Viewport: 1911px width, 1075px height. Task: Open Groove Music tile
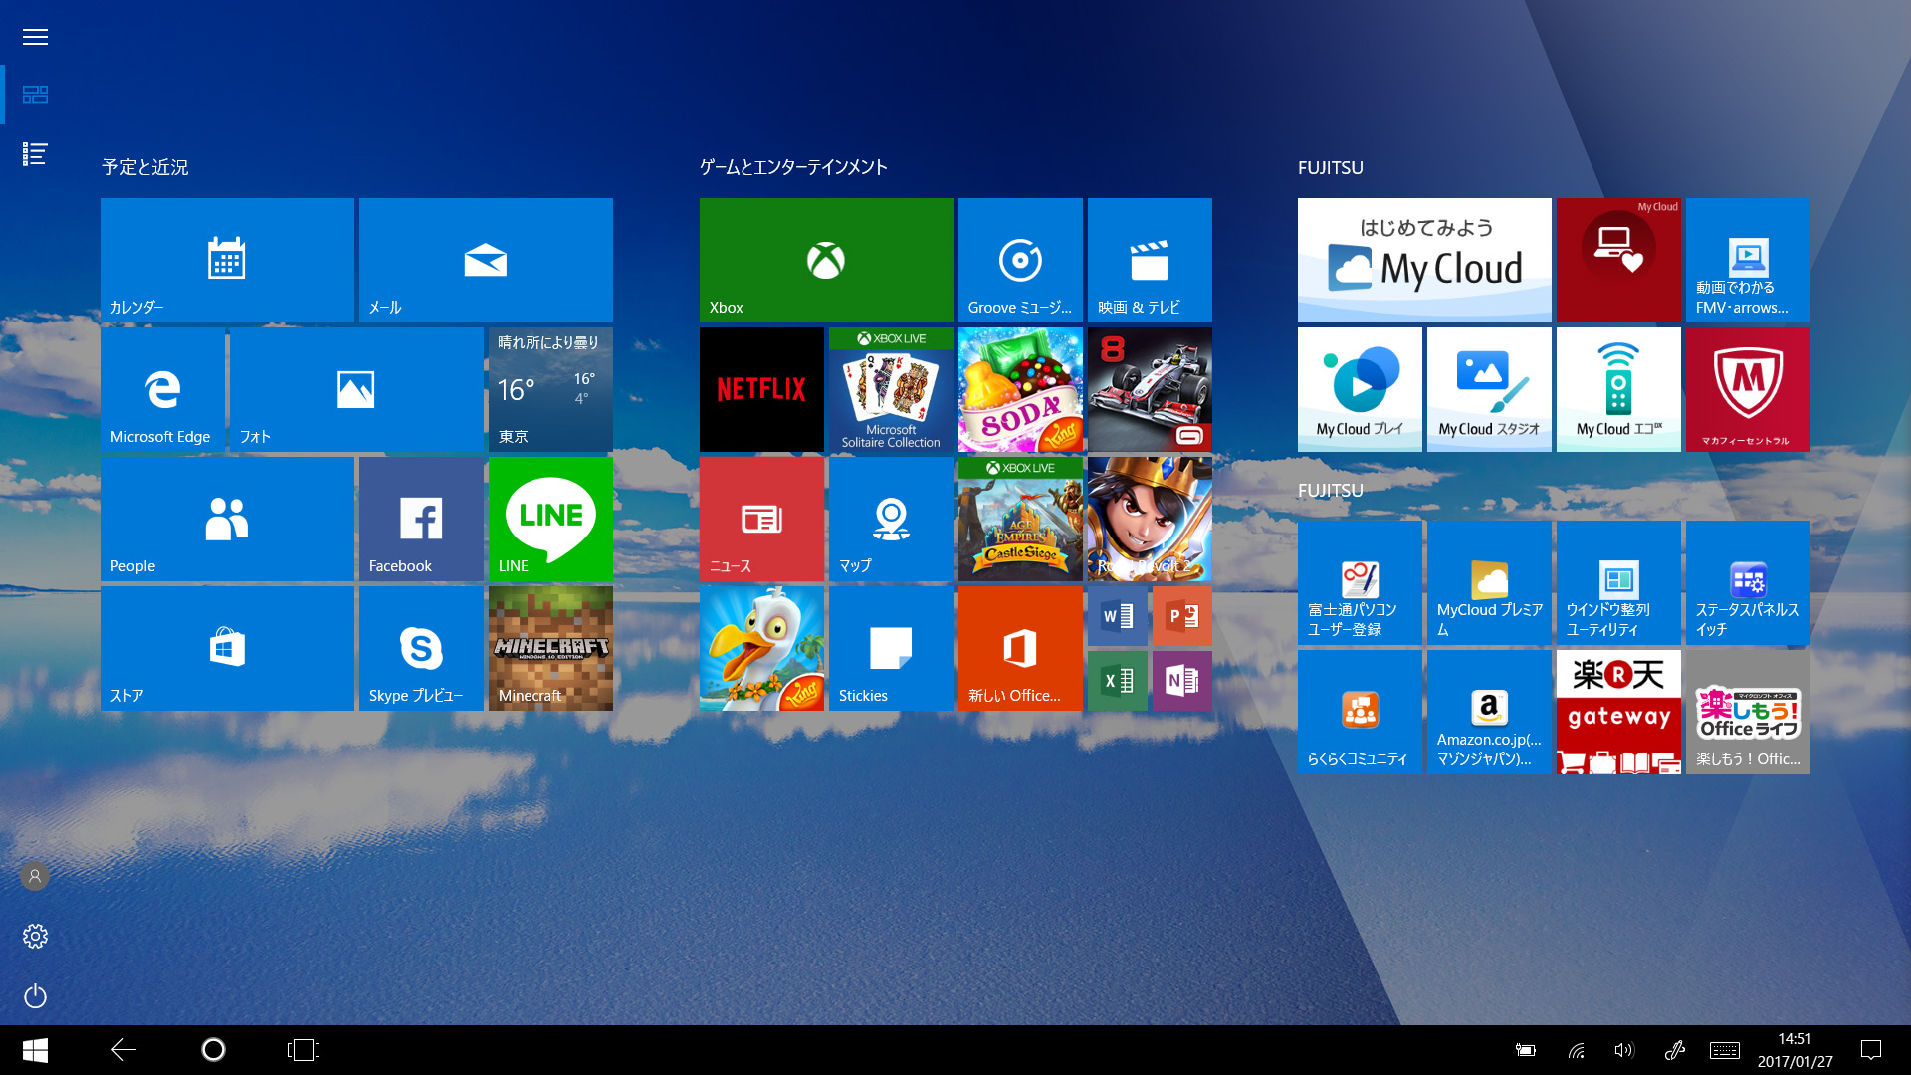tap(1020, 260)
